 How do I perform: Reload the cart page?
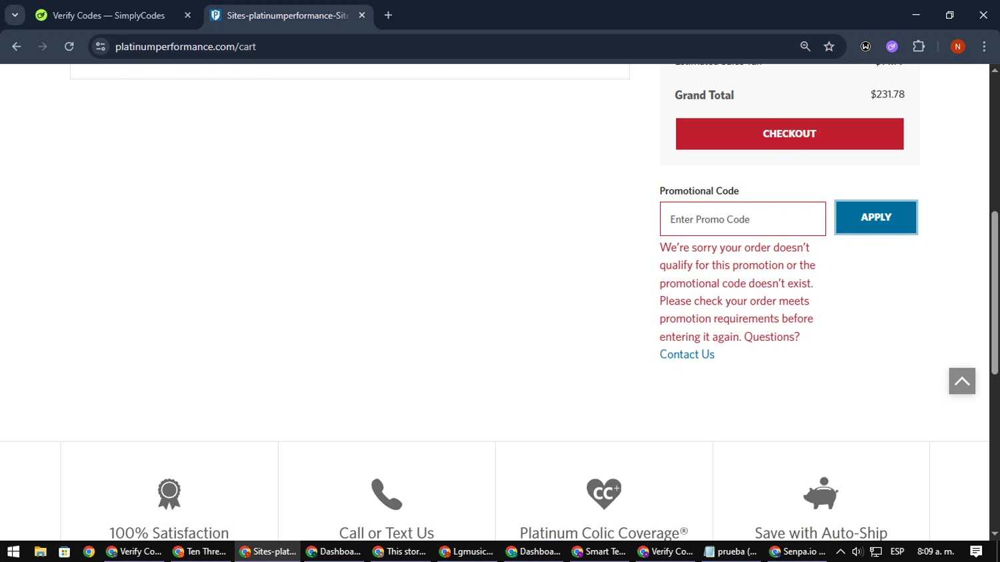[x=69, y=47]
